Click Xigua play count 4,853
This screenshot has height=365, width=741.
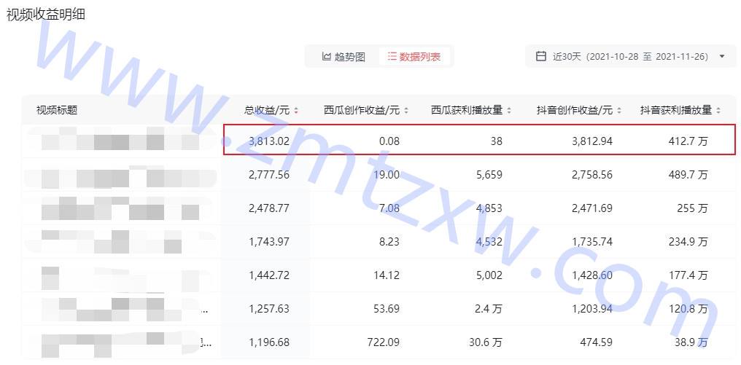[x=489, y=208]
